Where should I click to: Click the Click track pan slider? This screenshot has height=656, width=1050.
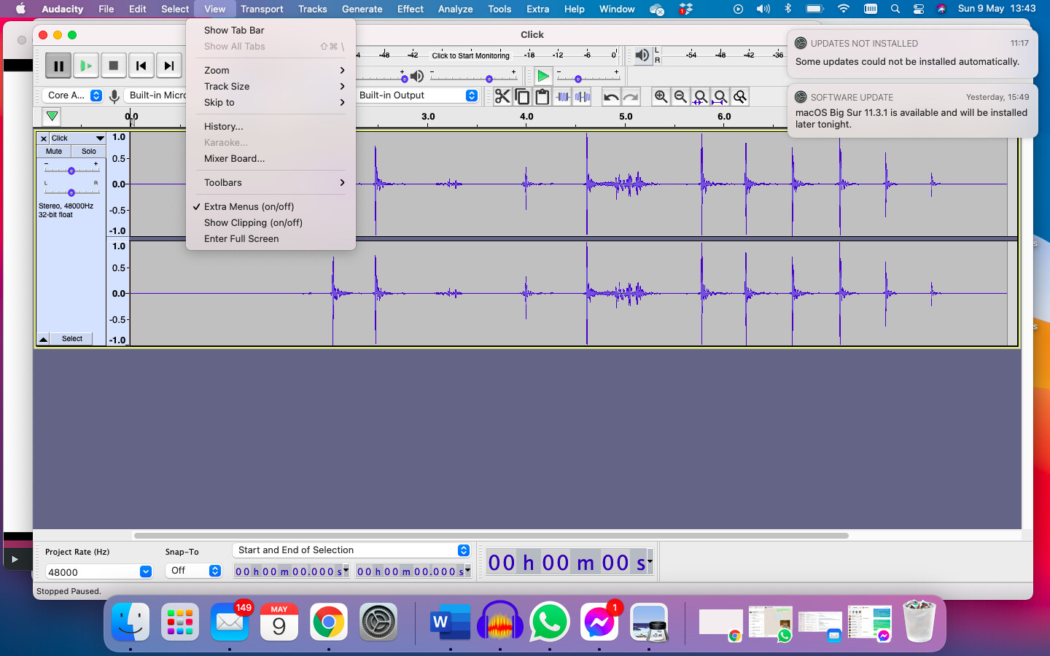coord(71,192)
